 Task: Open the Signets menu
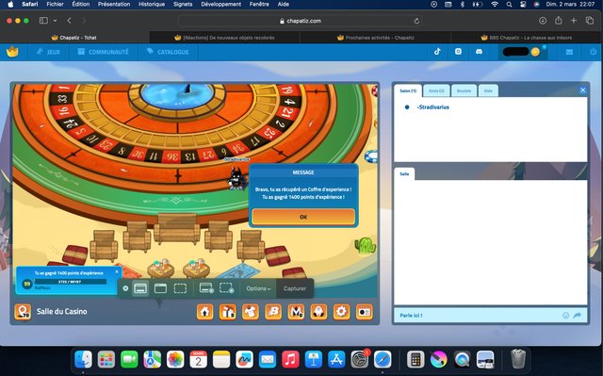[183, 4]
